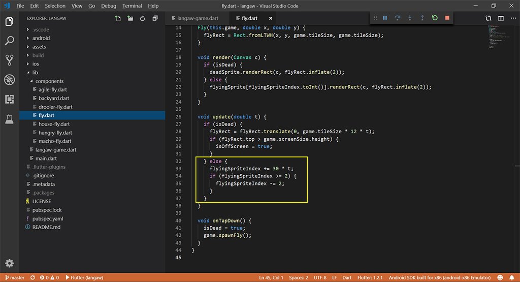
Task: Open the Source Control view
Action: [x=9, y=60]
